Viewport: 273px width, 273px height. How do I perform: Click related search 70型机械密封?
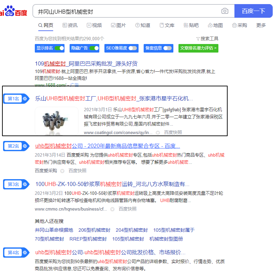pos(49,239)
